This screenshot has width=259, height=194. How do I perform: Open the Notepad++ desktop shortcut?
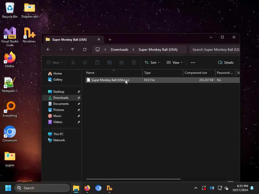[x=10, y=84]
